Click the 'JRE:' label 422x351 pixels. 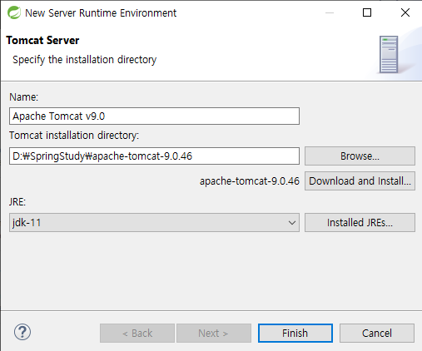(17, 202)
